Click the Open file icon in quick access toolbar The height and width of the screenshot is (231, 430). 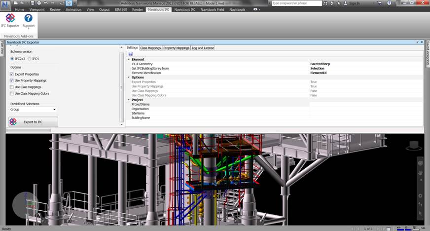coord(22,3)
